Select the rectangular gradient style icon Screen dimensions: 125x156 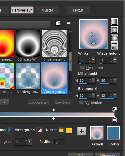point(114,30)
